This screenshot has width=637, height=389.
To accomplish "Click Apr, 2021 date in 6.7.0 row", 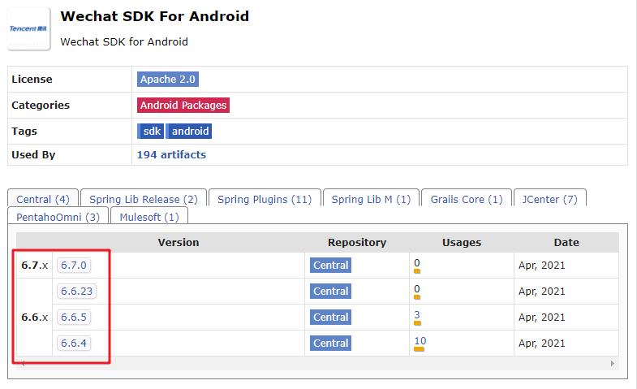I will click(x=541, y=266).
